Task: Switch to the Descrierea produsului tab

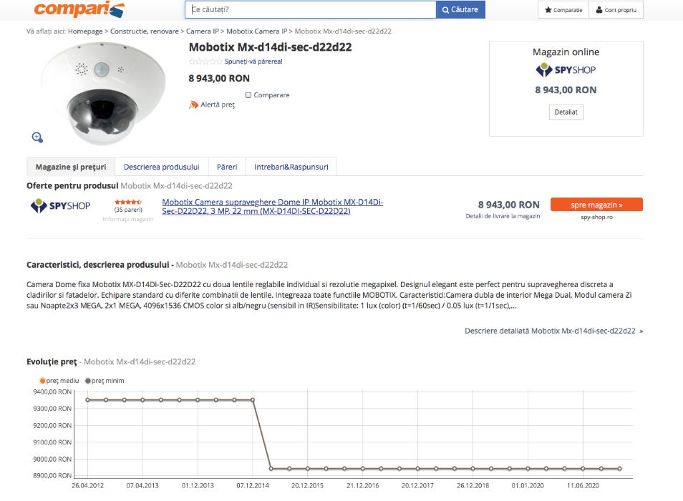Action: pos(161,167)
